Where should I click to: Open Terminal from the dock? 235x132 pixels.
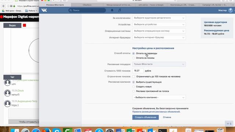[x=162, y=131]
